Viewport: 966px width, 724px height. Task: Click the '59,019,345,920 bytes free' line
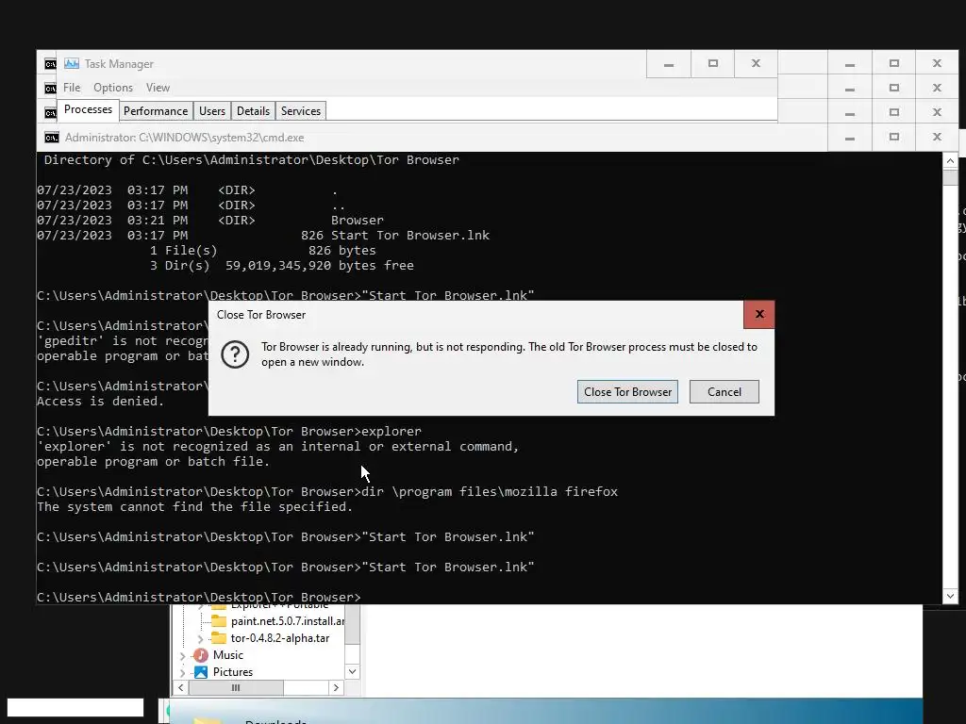point(319,265)
